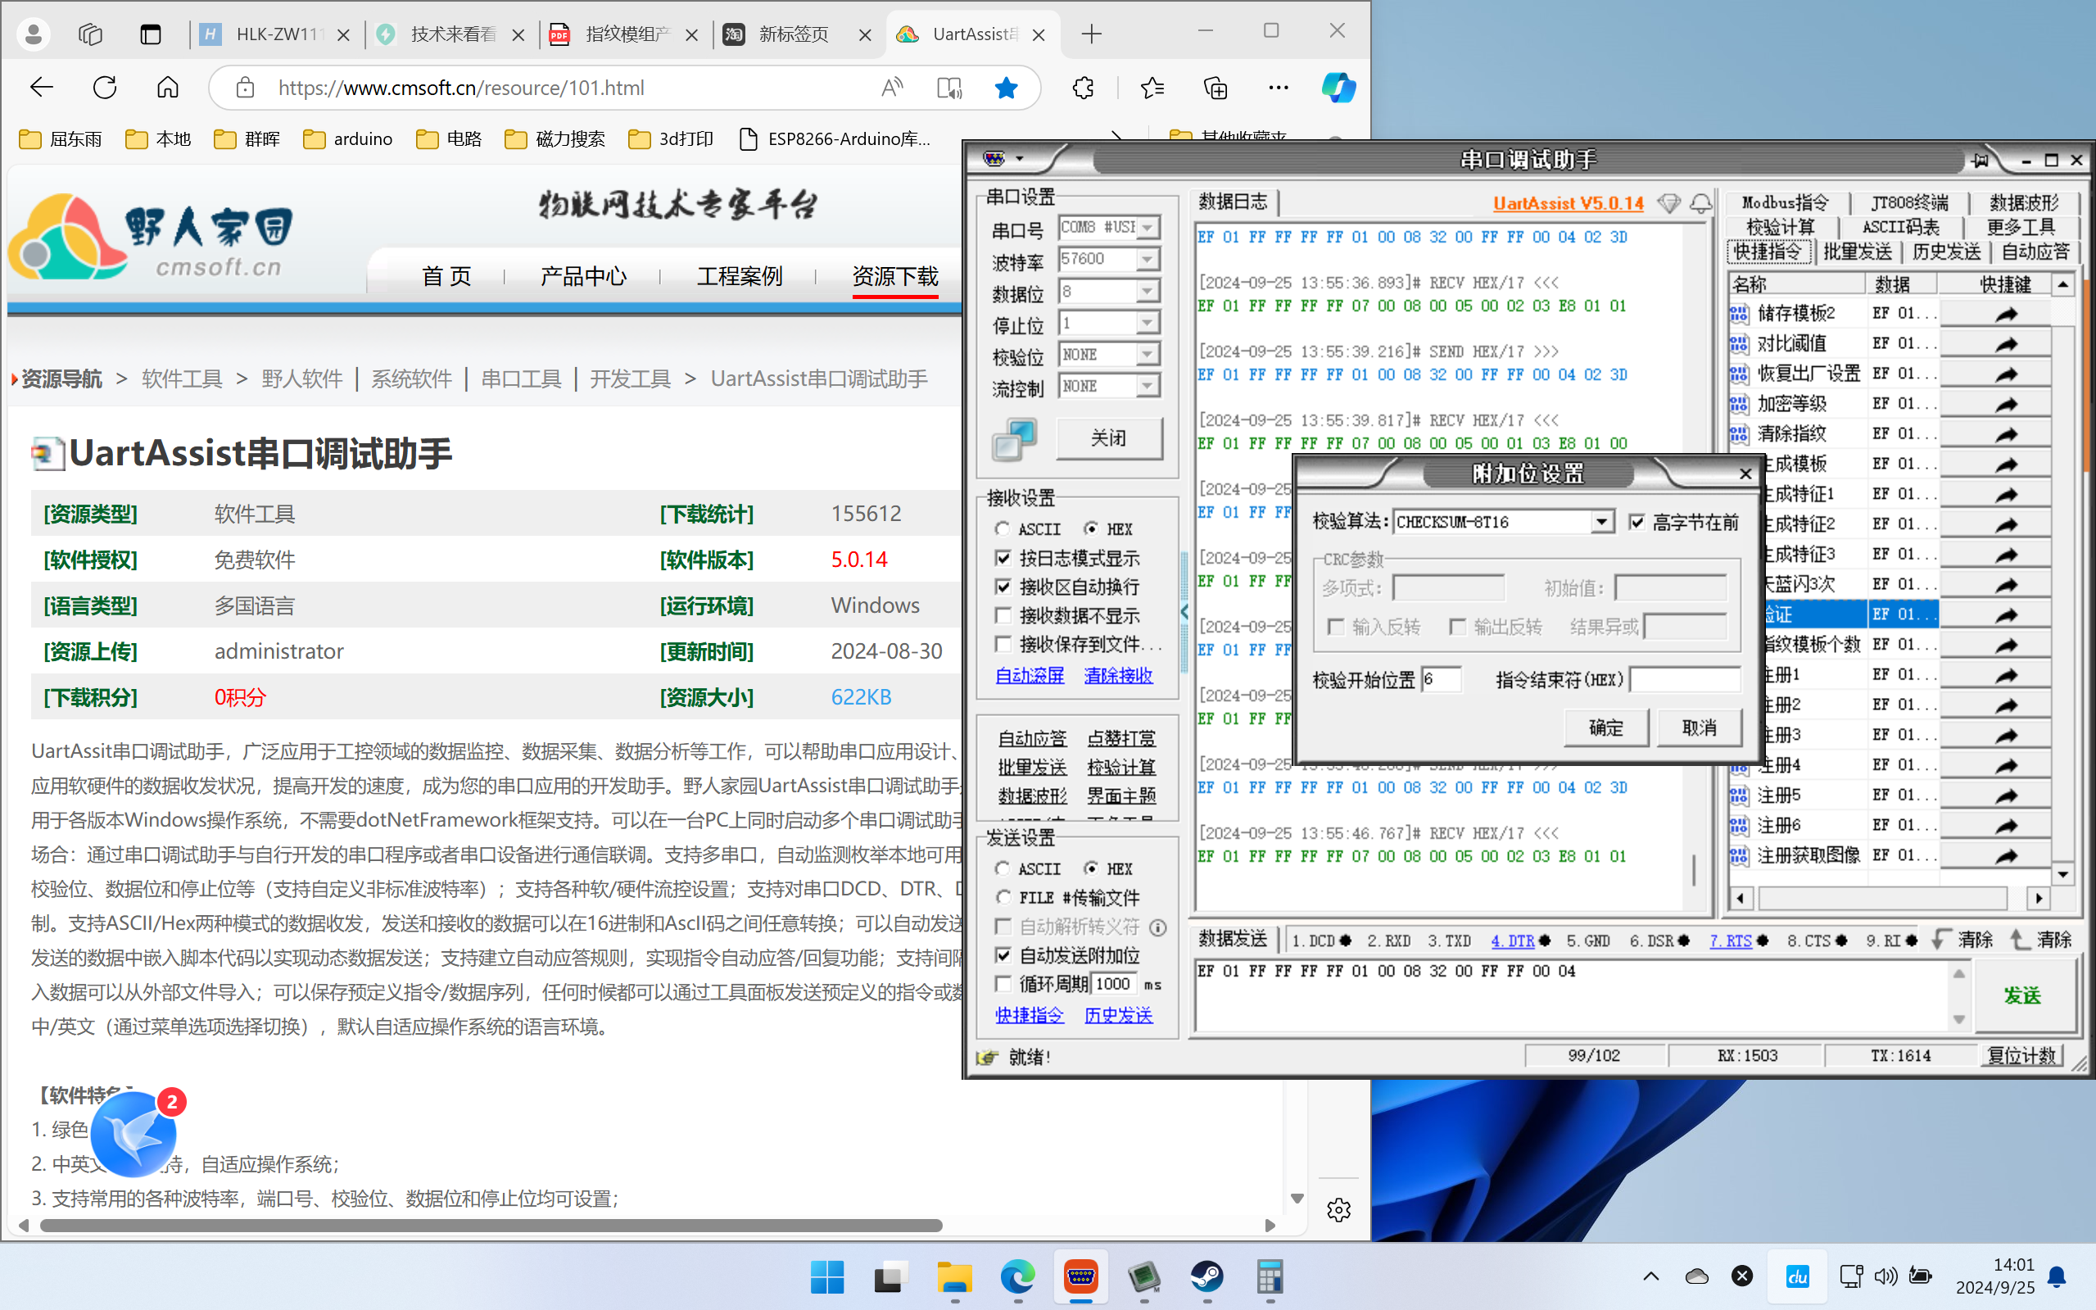Click the 关闭 serial port button
The width and height of the screenshot is (2096, 1310).
point(1109,438)
